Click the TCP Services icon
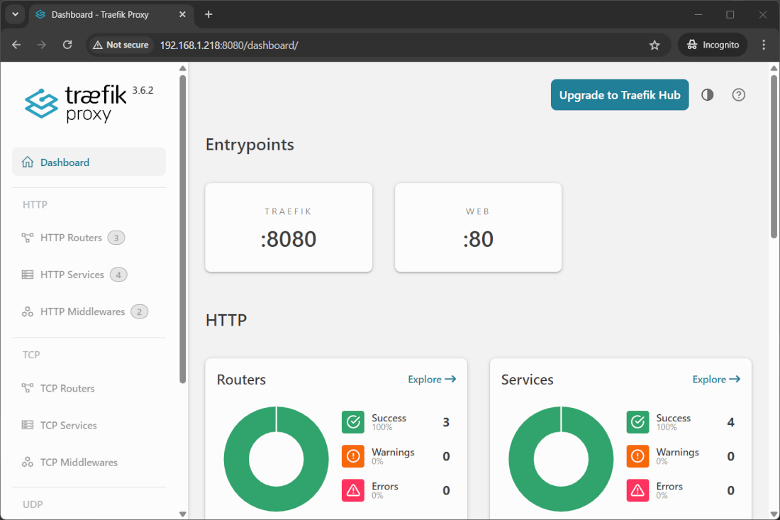 tap(28, 425)
